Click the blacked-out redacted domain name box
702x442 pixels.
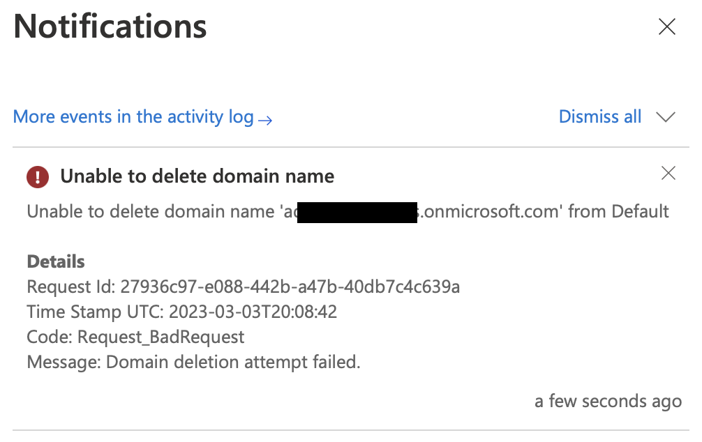coord(357,211)
